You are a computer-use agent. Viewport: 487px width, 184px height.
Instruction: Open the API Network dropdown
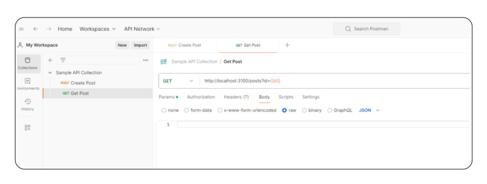(142, 29)
